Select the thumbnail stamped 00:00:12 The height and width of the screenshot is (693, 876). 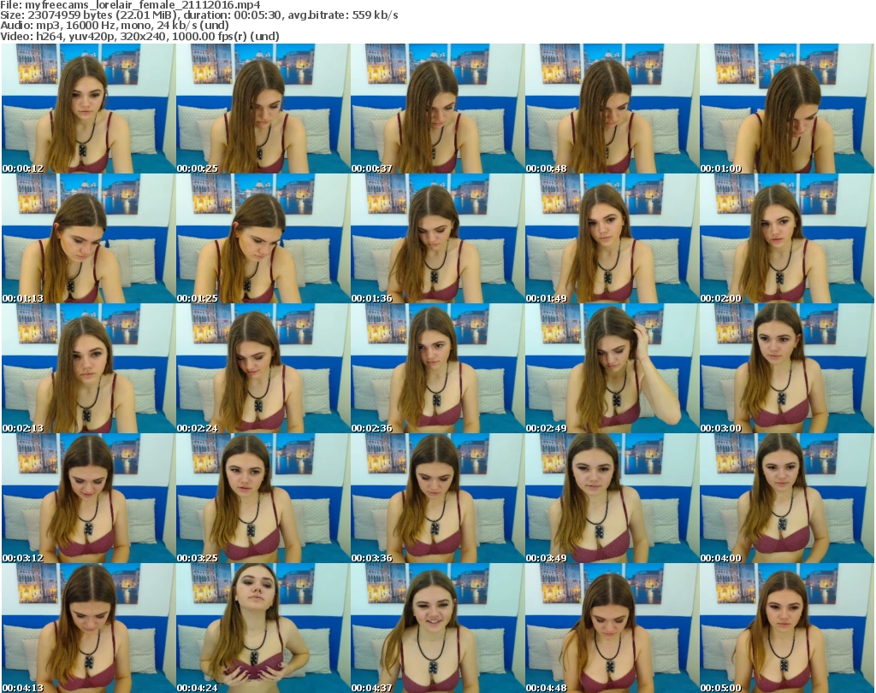pos(88,109)
